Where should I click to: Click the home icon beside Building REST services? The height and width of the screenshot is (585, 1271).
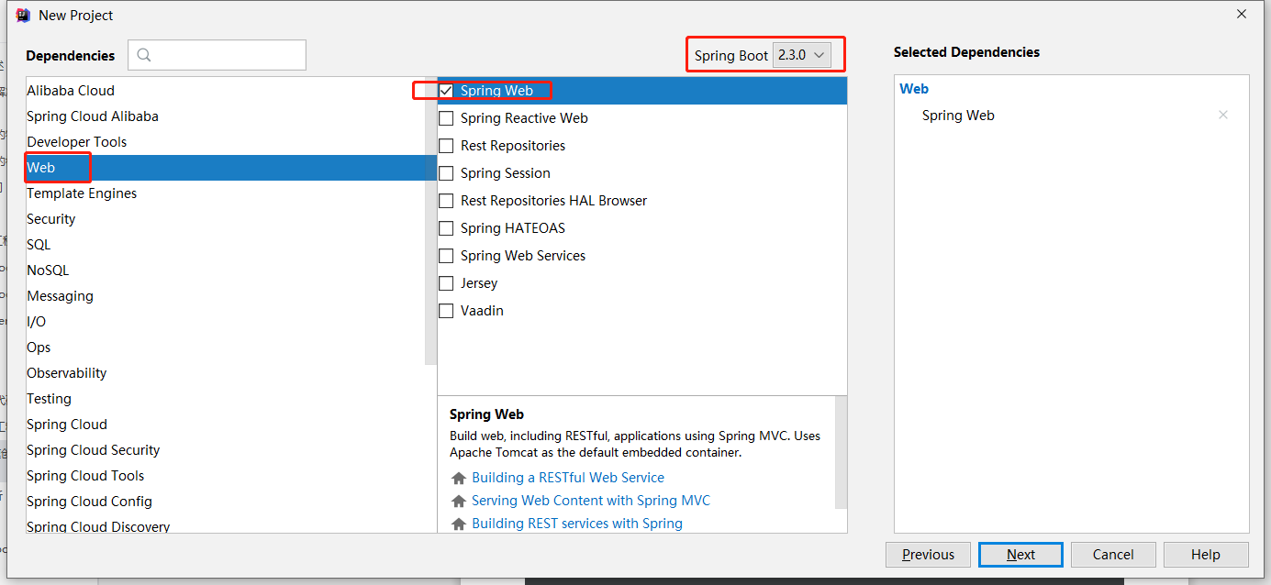(459, 524)
